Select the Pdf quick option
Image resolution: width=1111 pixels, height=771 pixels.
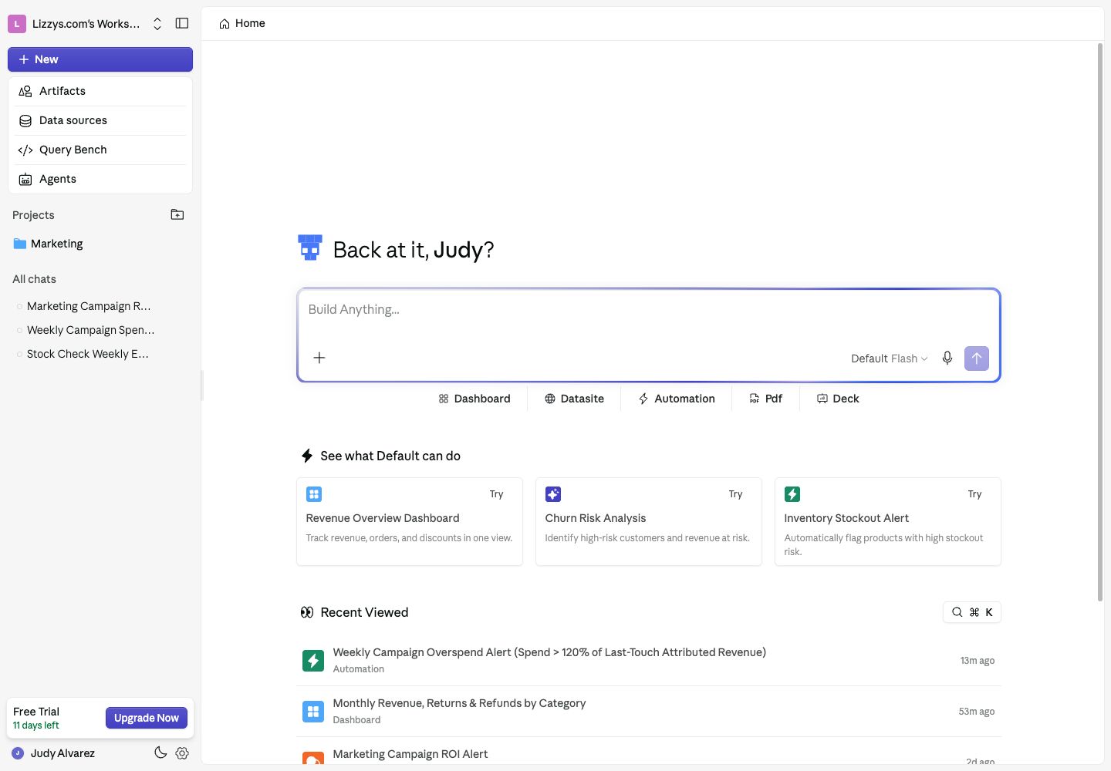coord(766,399)
